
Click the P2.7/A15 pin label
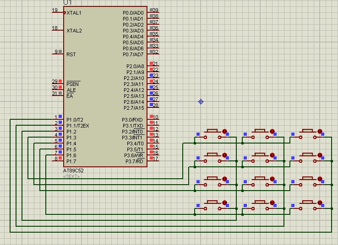click(134, 108)
